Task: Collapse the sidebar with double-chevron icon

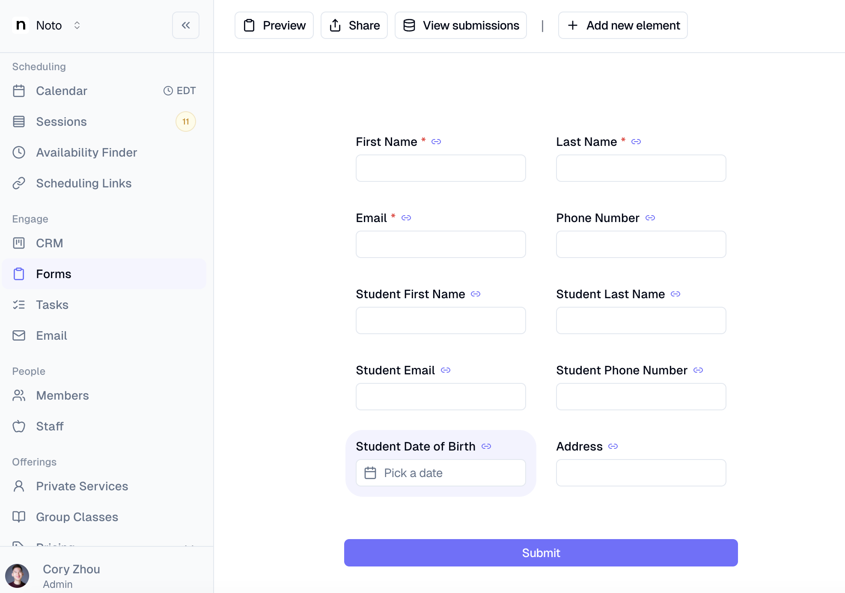Action: click(x=185, y=25)
